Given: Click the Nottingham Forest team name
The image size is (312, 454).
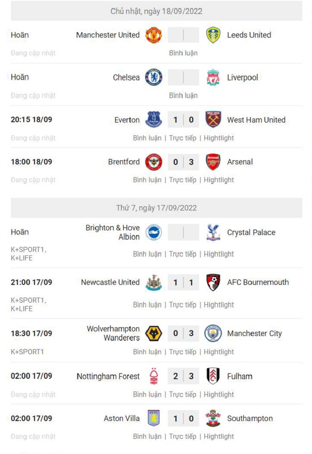Looking at the screenshot, I should (108, 376).
